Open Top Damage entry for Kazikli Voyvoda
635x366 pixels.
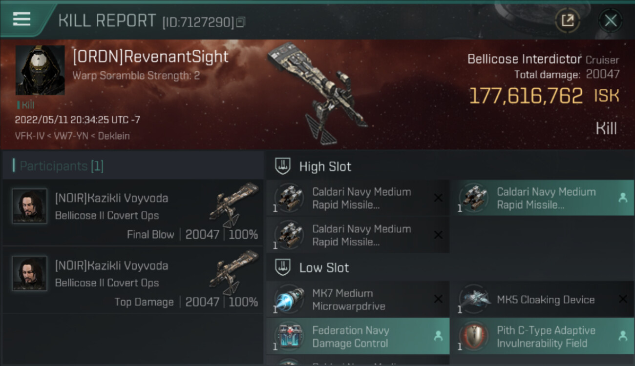[x=132, y=280]
